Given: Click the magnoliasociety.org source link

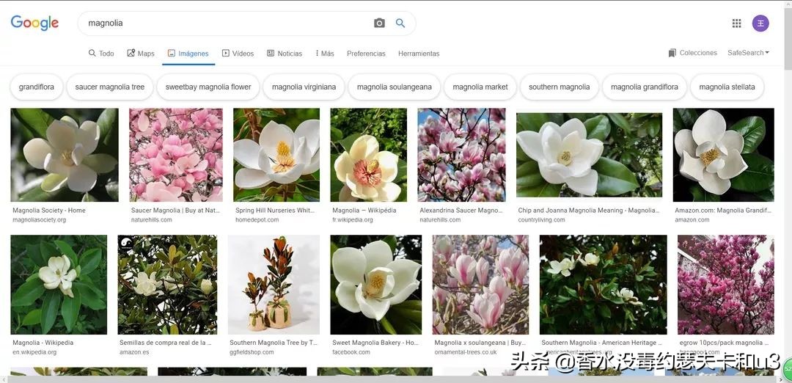Looking at the screenshot, I should pyautogui.click(x=40, y=220).
